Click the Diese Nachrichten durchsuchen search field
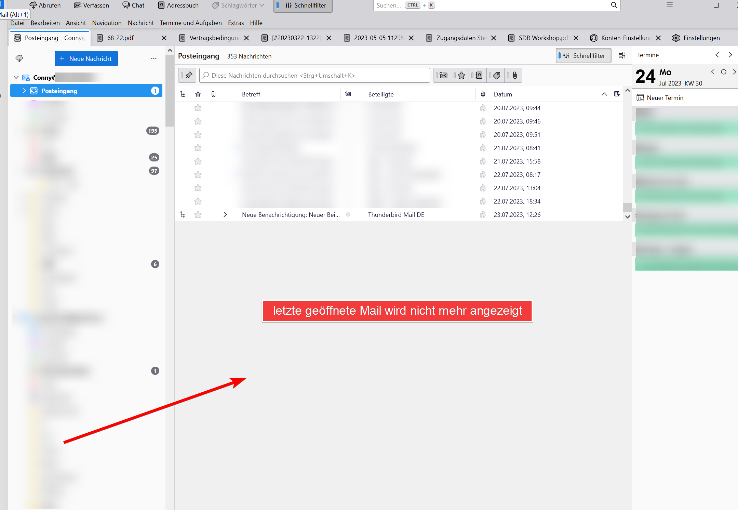 pos(314,75)
